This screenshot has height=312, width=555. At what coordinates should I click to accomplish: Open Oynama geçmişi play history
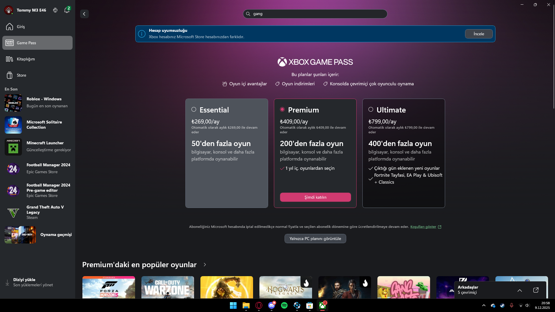38,235
